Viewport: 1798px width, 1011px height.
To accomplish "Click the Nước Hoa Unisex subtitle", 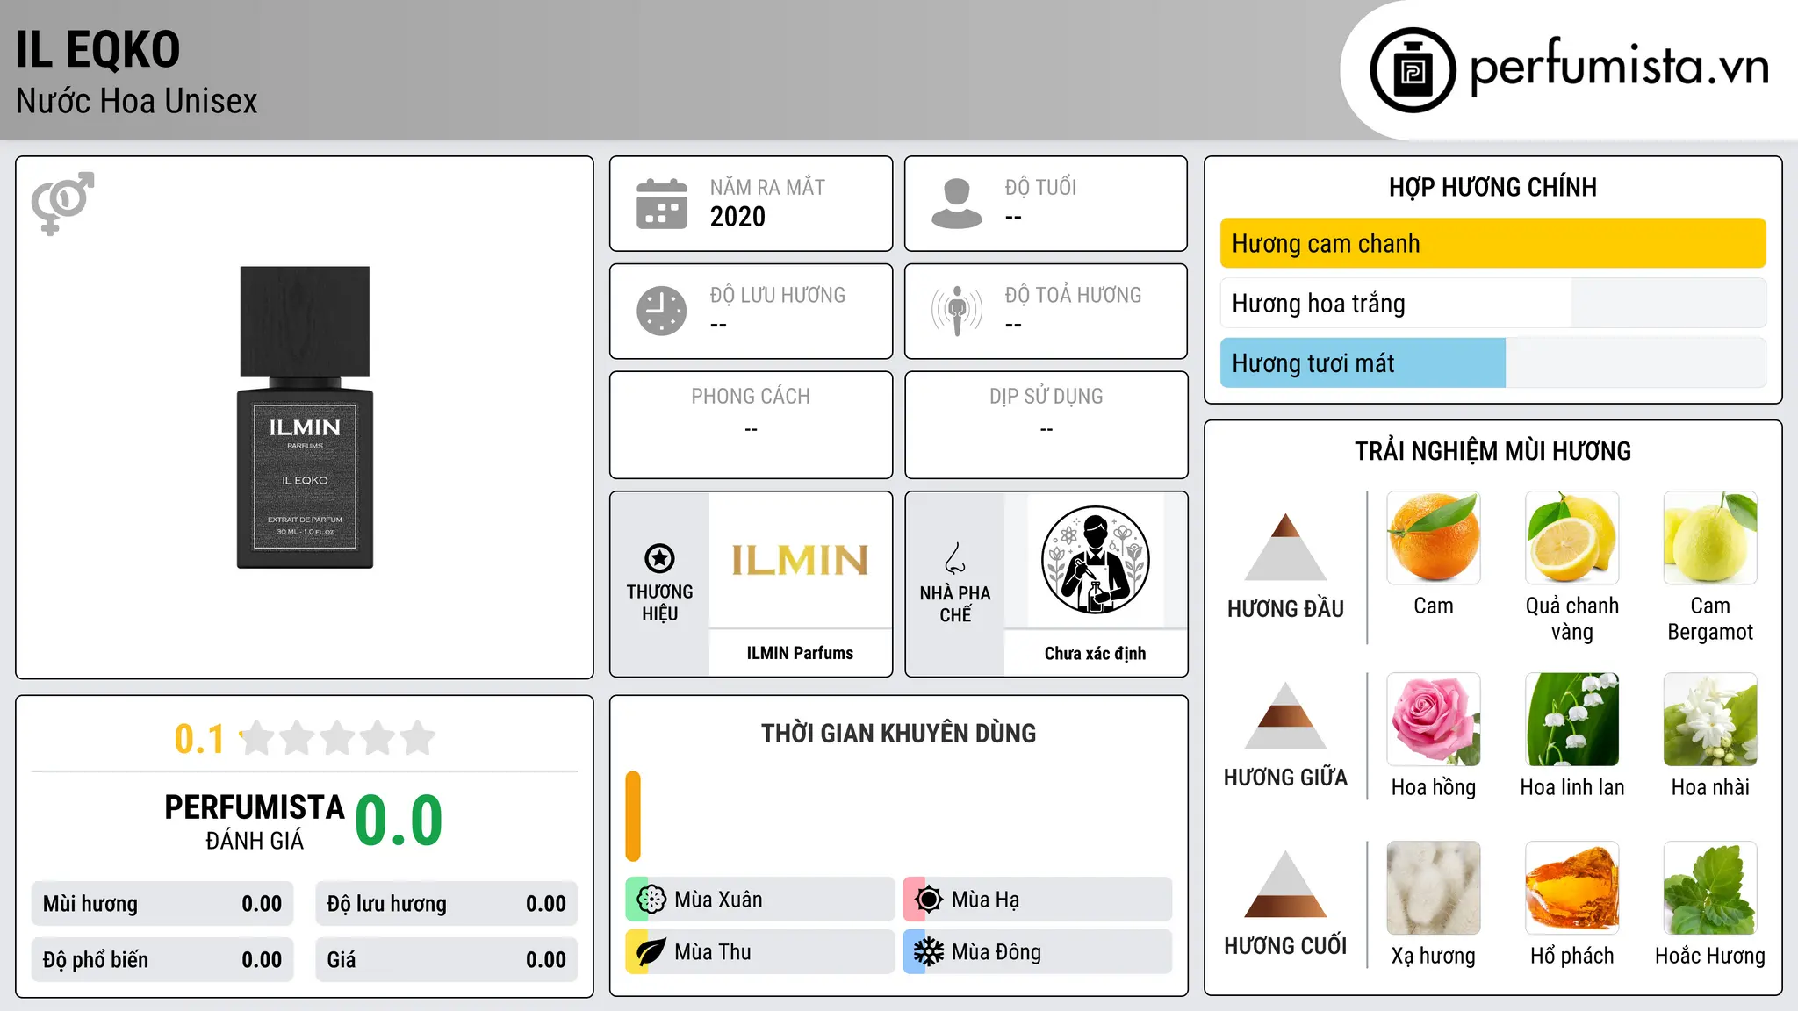I will (137, 101).
